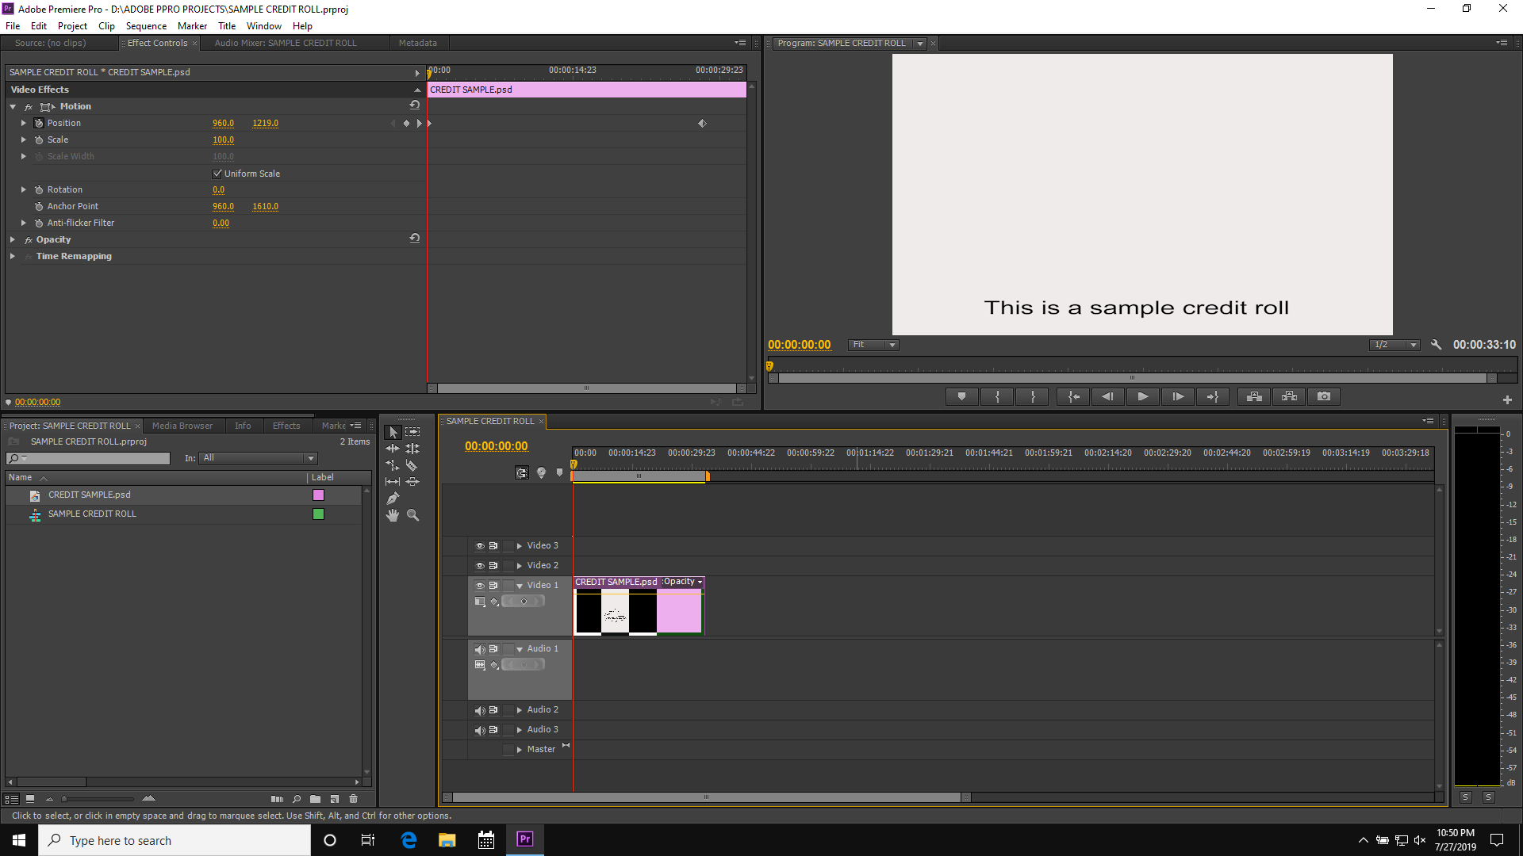
Task: Select the Rolling Edit tool
Action: point(412,449)
